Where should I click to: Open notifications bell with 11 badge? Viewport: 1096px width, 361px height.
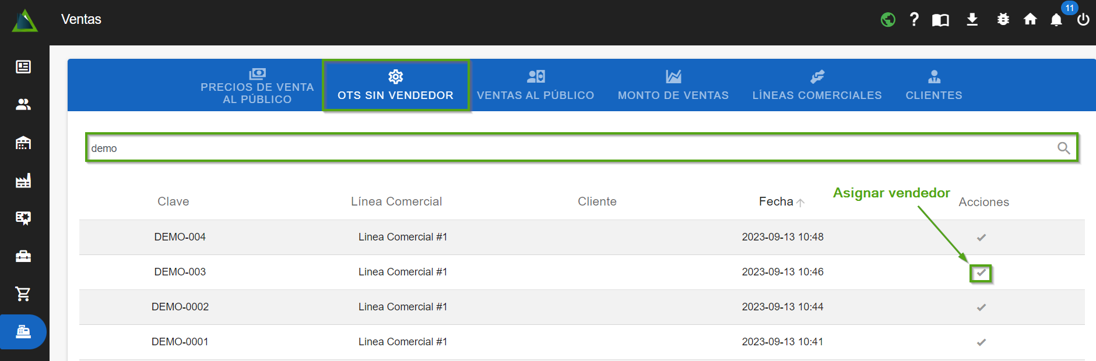pos(1056,20)
